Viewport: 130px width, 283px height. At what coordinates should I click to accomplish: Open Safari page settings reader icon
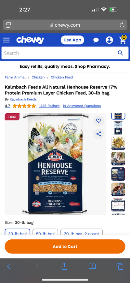(x=8, y=25)
